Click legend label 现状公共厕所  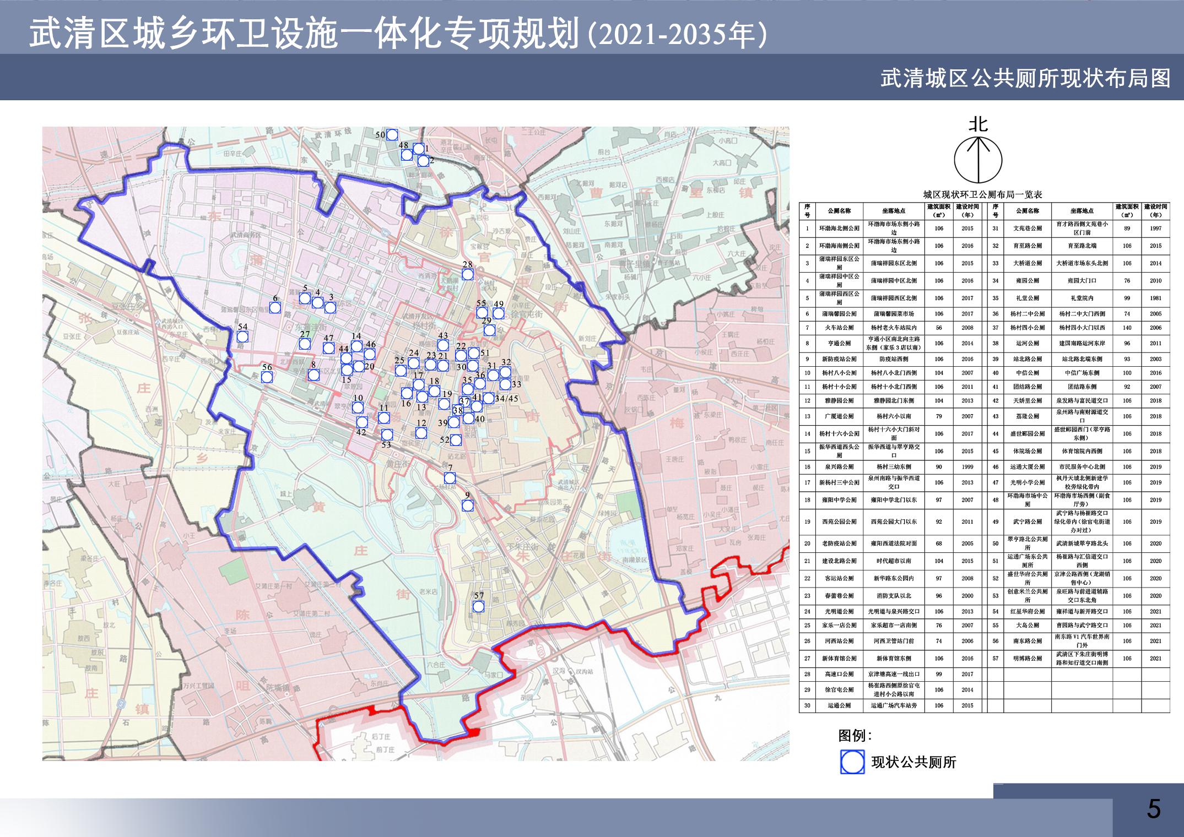(913, 762)
